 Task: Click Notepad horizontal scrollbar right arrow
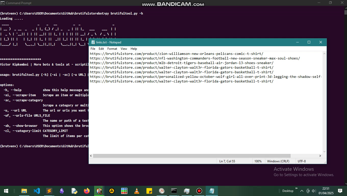[x=320, y=156]
